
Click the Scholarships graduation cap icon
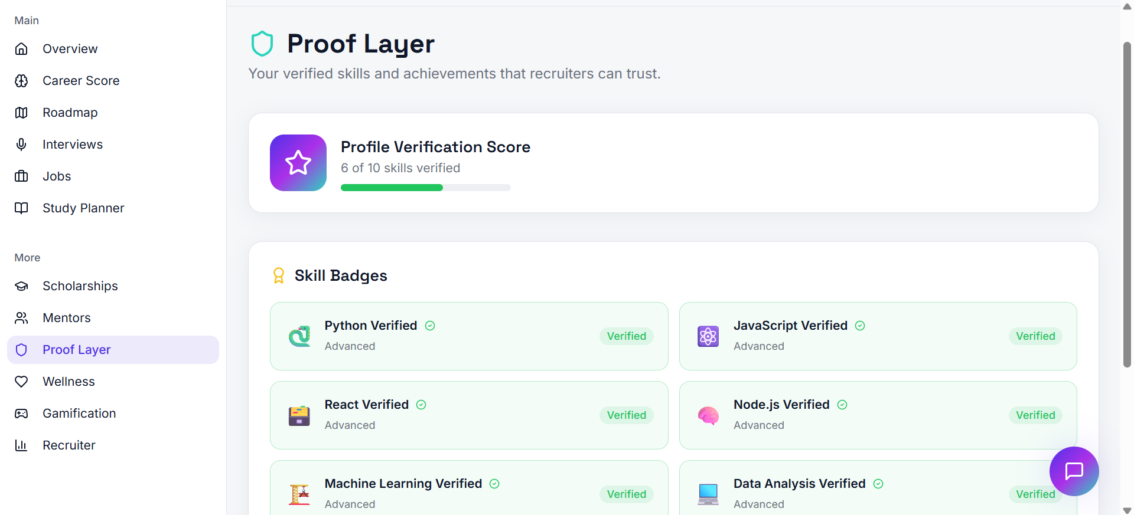click(x=21, y=286)
